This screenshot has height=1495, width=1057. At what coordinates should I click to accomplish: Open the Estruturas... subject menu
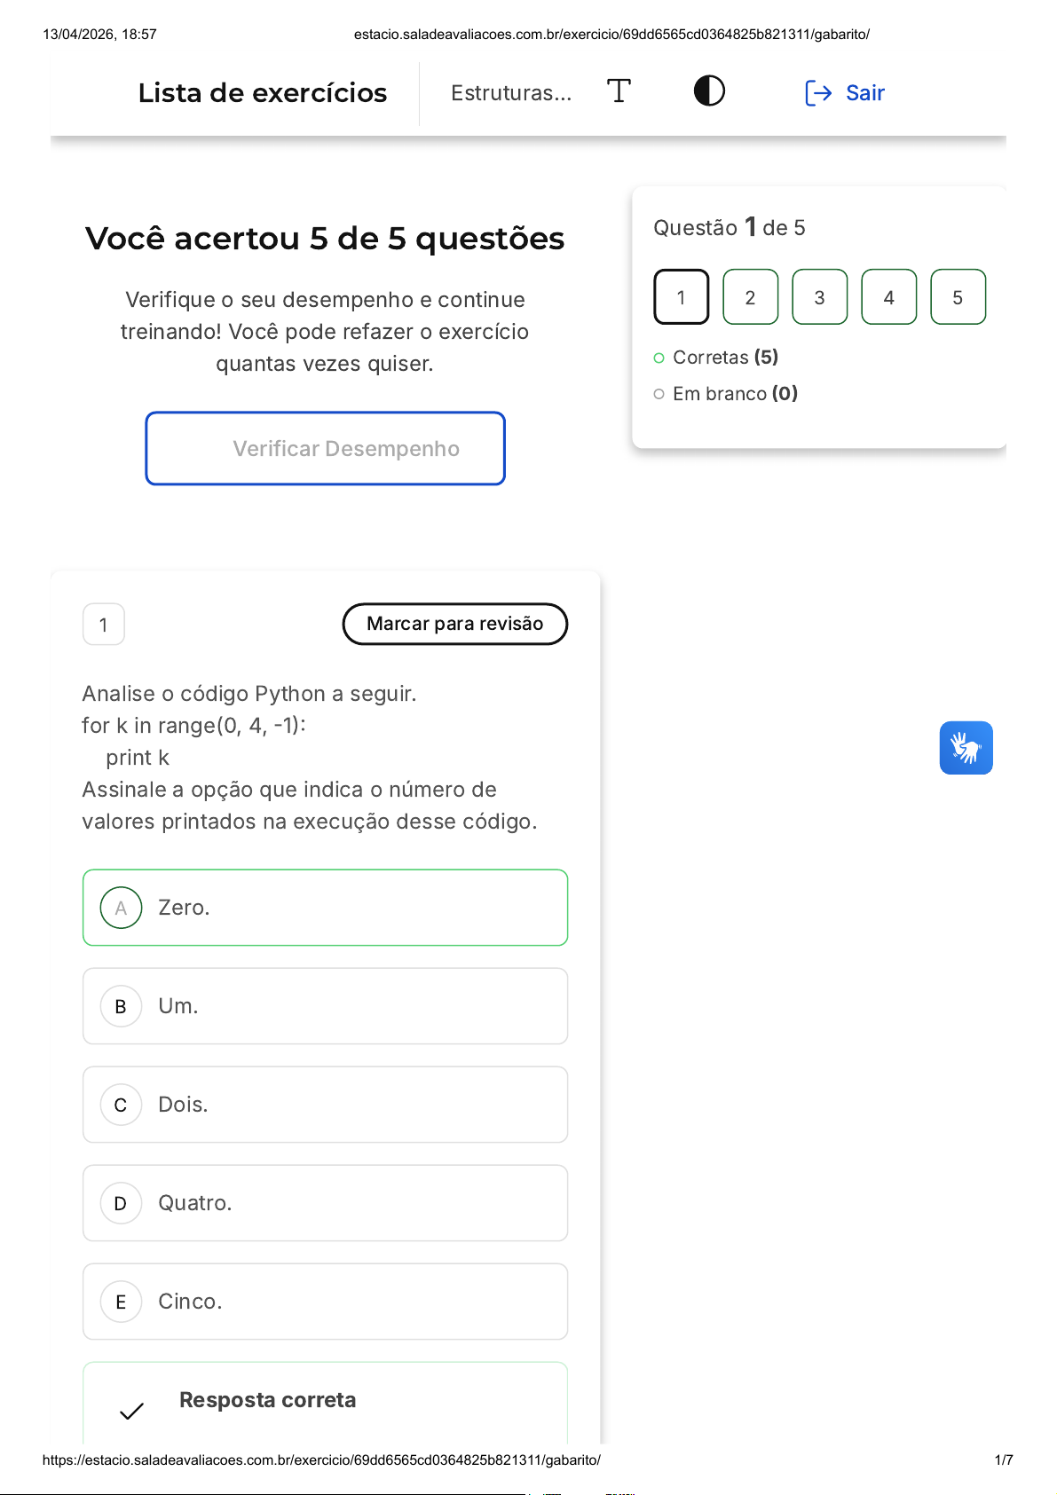click(511, 93)
